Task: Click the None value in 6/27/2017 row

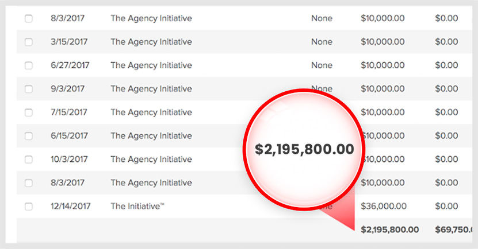Action: pos(322,65)
